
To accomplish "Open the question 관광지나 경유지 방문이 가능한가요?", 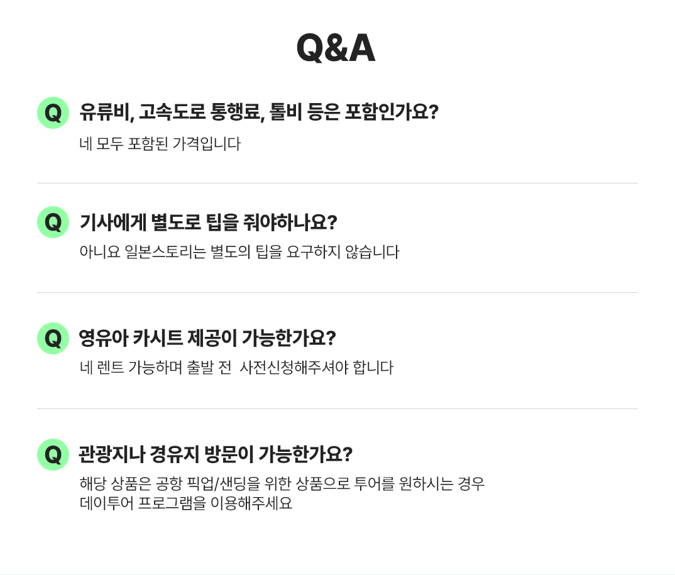I will tap(215, 454).
